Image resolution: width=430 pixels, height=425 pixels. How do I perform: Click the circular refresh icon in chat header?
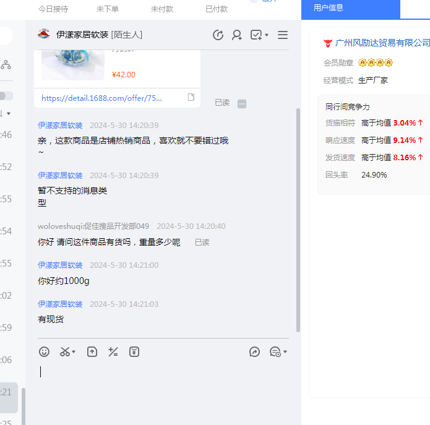click(218, 35)
